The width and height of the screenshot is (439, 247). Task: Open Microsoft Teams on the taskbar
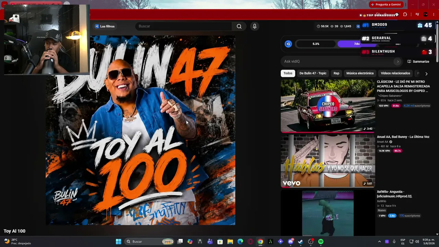point(210,242)
